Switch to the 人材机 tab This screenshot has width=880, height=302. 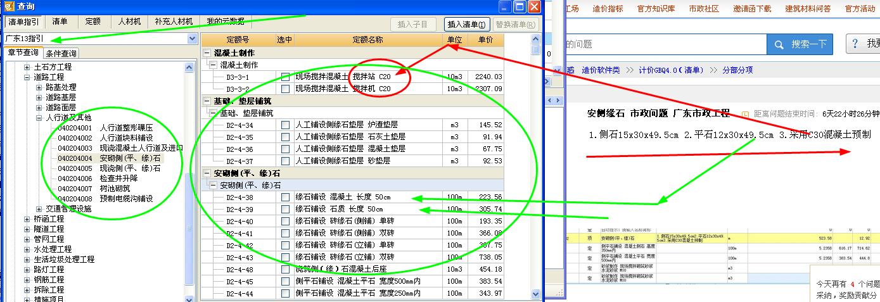coord(129,22)
